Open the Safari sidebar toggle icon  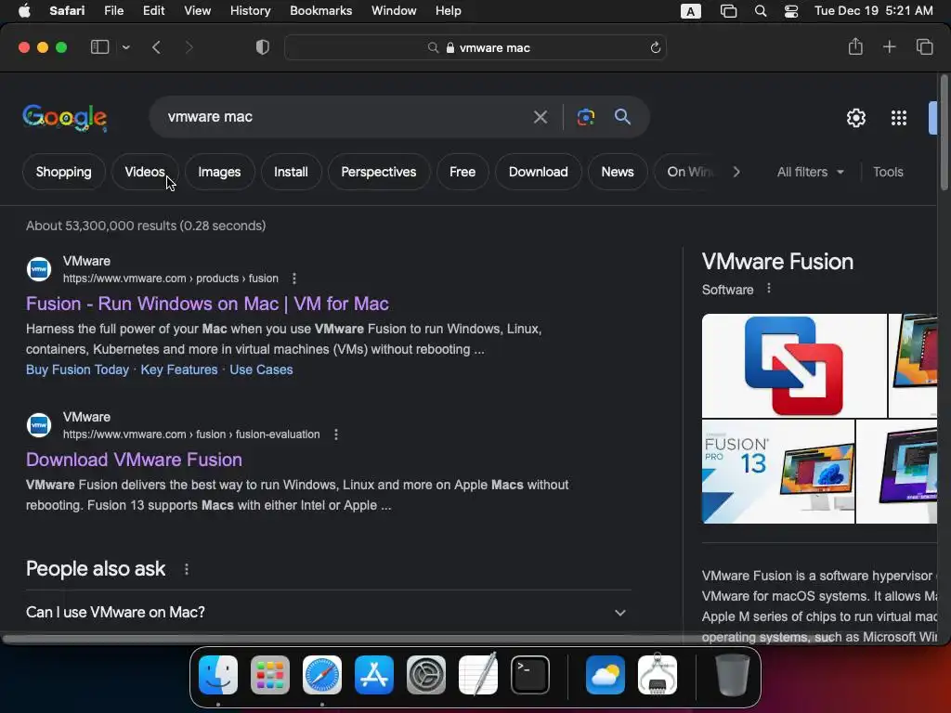(99, 47)
